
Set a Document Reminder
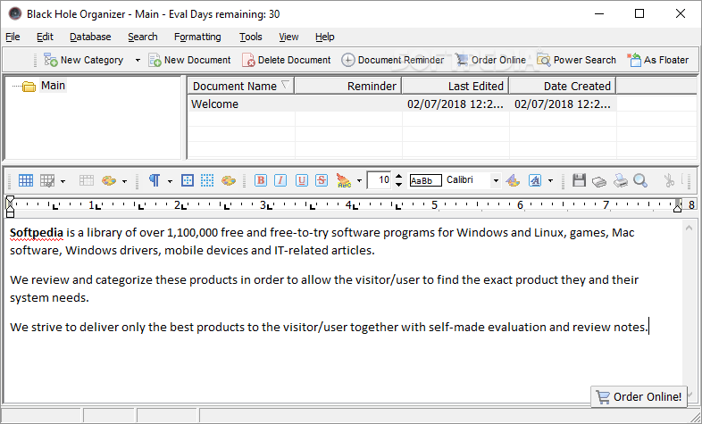(393, 60)
